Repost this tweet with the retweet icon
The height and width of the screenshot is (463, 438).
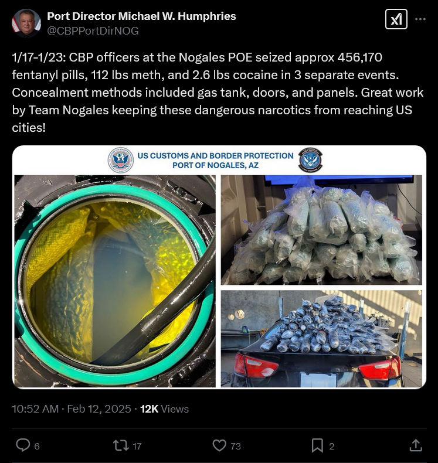(x=121, y=445)
